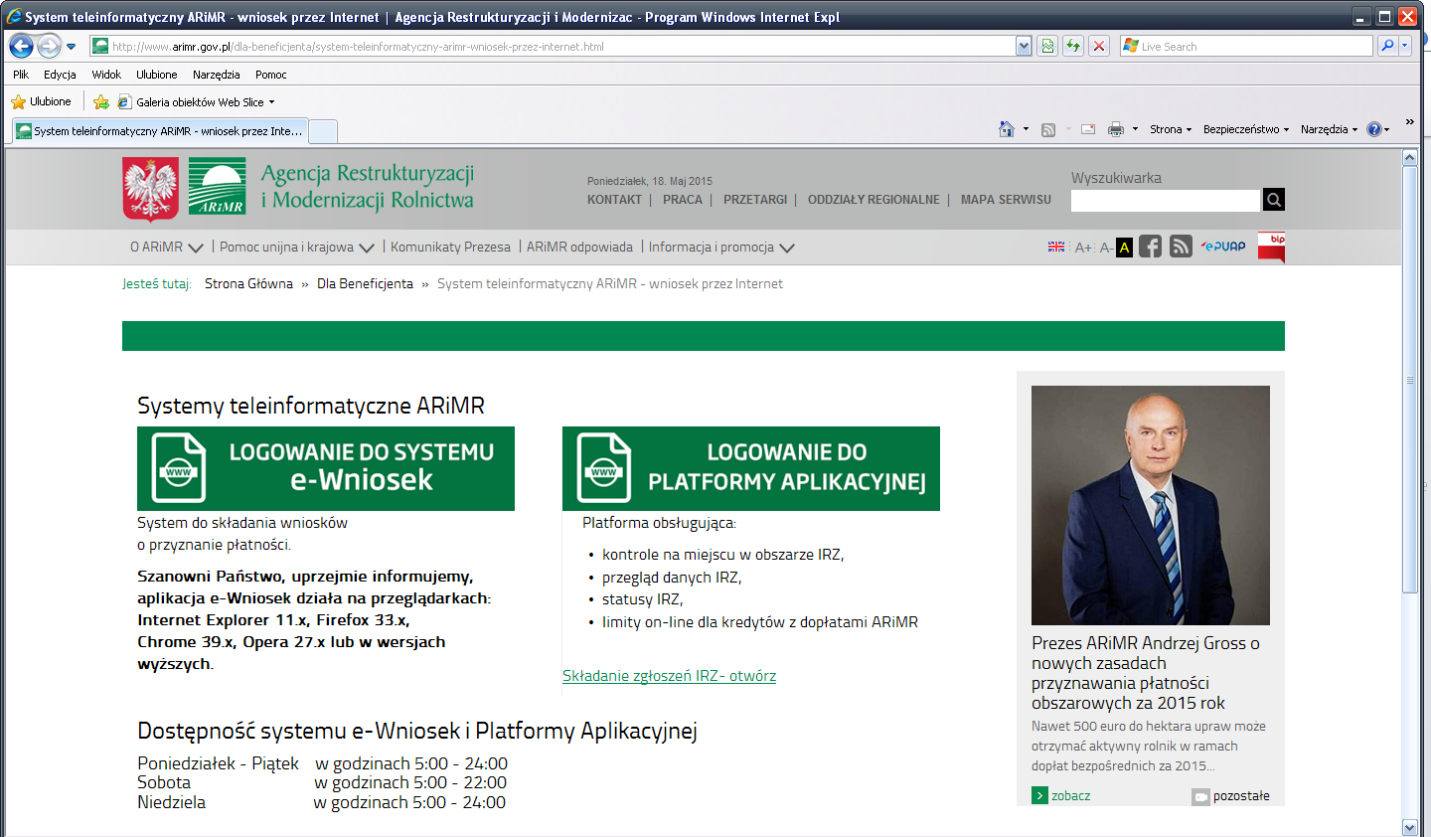
Task: Click the green ARiMR logo
Action: (x=217, y=186)
